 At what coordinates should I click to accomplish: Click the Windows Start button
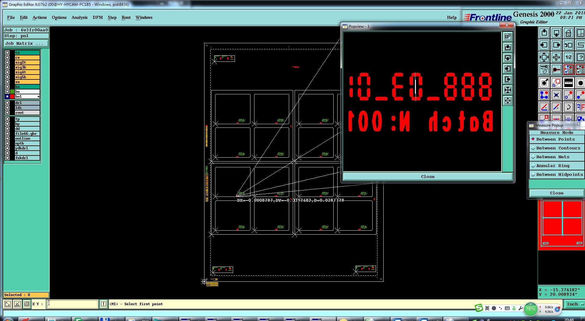tap(8, 319)
